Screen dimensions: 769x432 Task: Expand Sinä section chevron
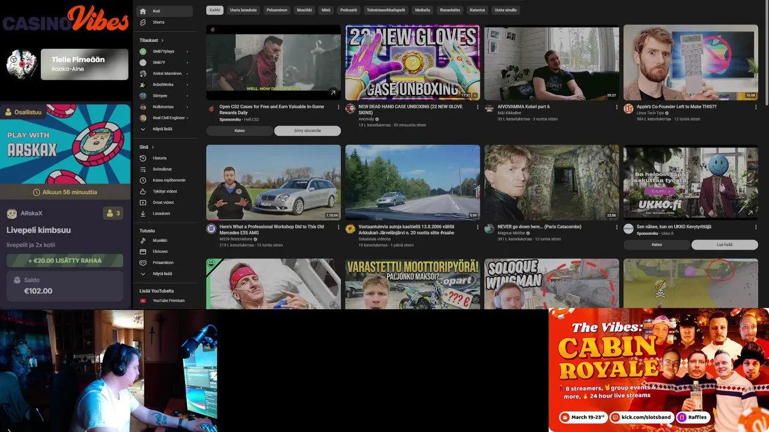click(x=153, y=147)
